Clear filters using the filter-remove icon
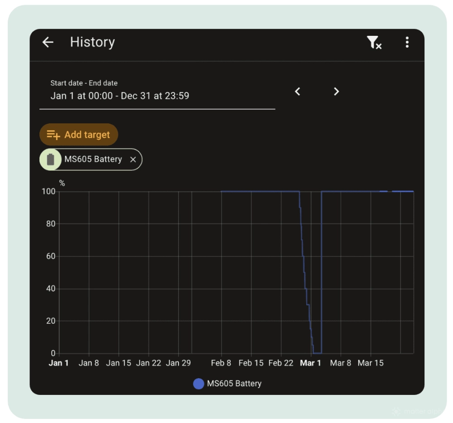Image resolution: width=453 pixels, height=423 pixels. [374, 43]
